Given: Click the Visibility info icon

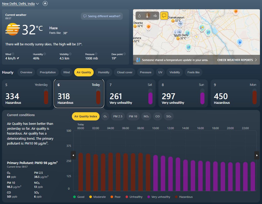Looking at the screenshot, I should pos(70,54).
